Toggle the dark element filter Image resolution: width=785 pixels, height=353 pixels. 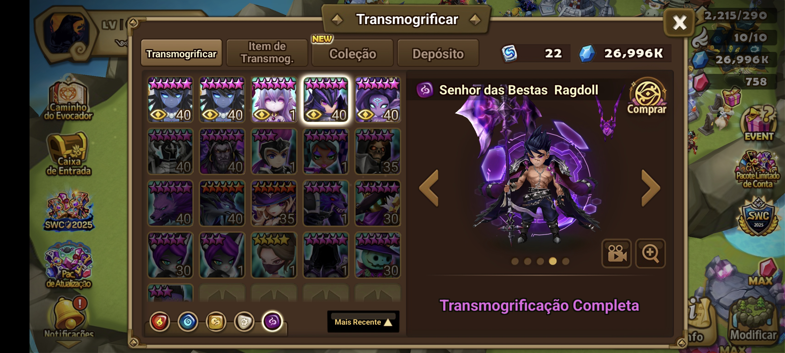coord(272,321)
